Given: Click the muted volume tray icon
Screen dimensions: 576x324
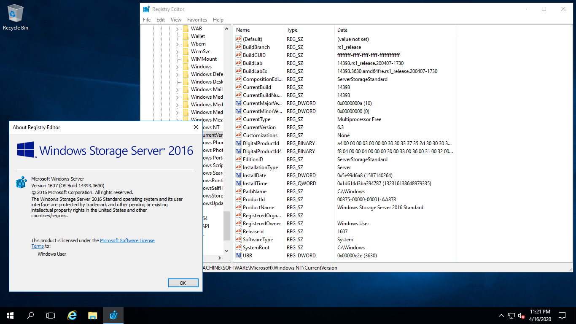Looking at the screenshot, I should pyautogui.click(x=522, y=316).
